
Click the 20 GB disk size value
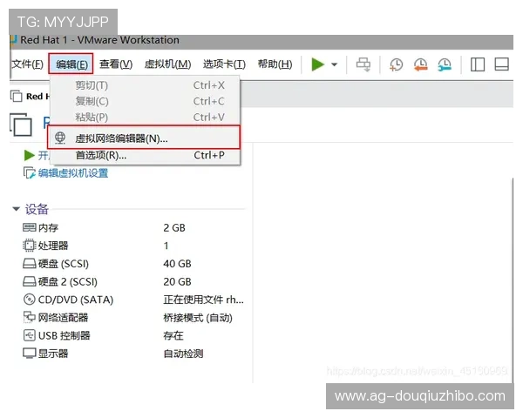[x=178, y=281]
